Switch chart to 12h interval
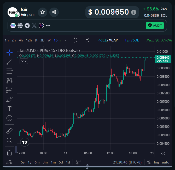This screenshot has width=175, height=170. pos(29,40)
